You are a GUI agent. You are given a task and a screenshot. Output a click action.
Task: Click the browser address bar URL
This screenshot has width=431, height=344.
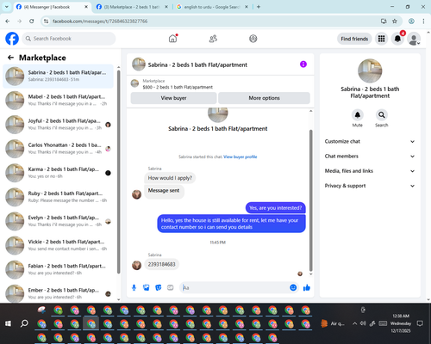100,21
